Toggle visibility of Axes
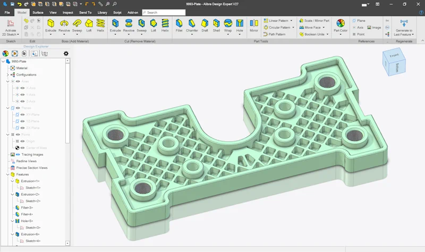This screenshot has width=425, height=252. [18, 81]
